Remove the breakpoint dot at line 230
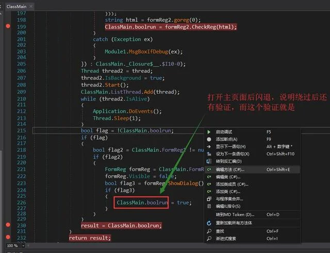The width and height of the screenshot is (330, 253). click(8, 225)
